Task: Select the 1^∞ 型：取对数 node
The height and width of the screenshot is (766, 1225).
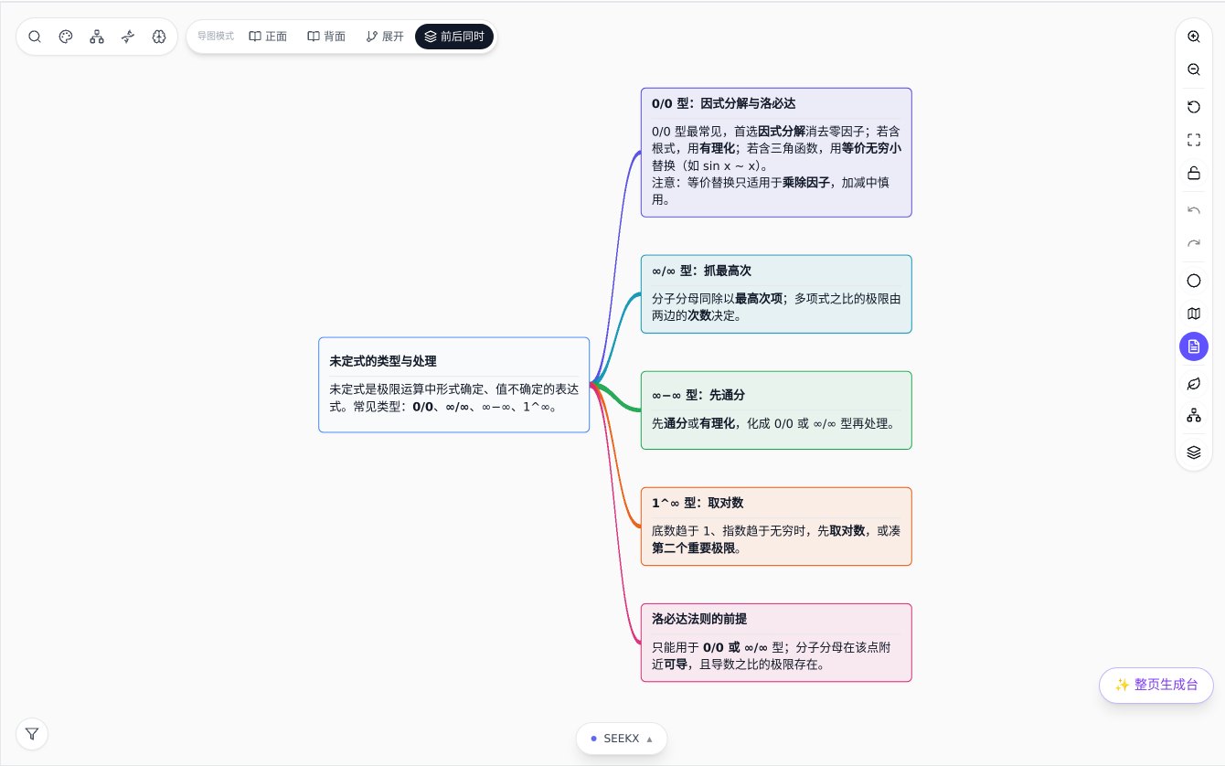Action: click(776, 527)
